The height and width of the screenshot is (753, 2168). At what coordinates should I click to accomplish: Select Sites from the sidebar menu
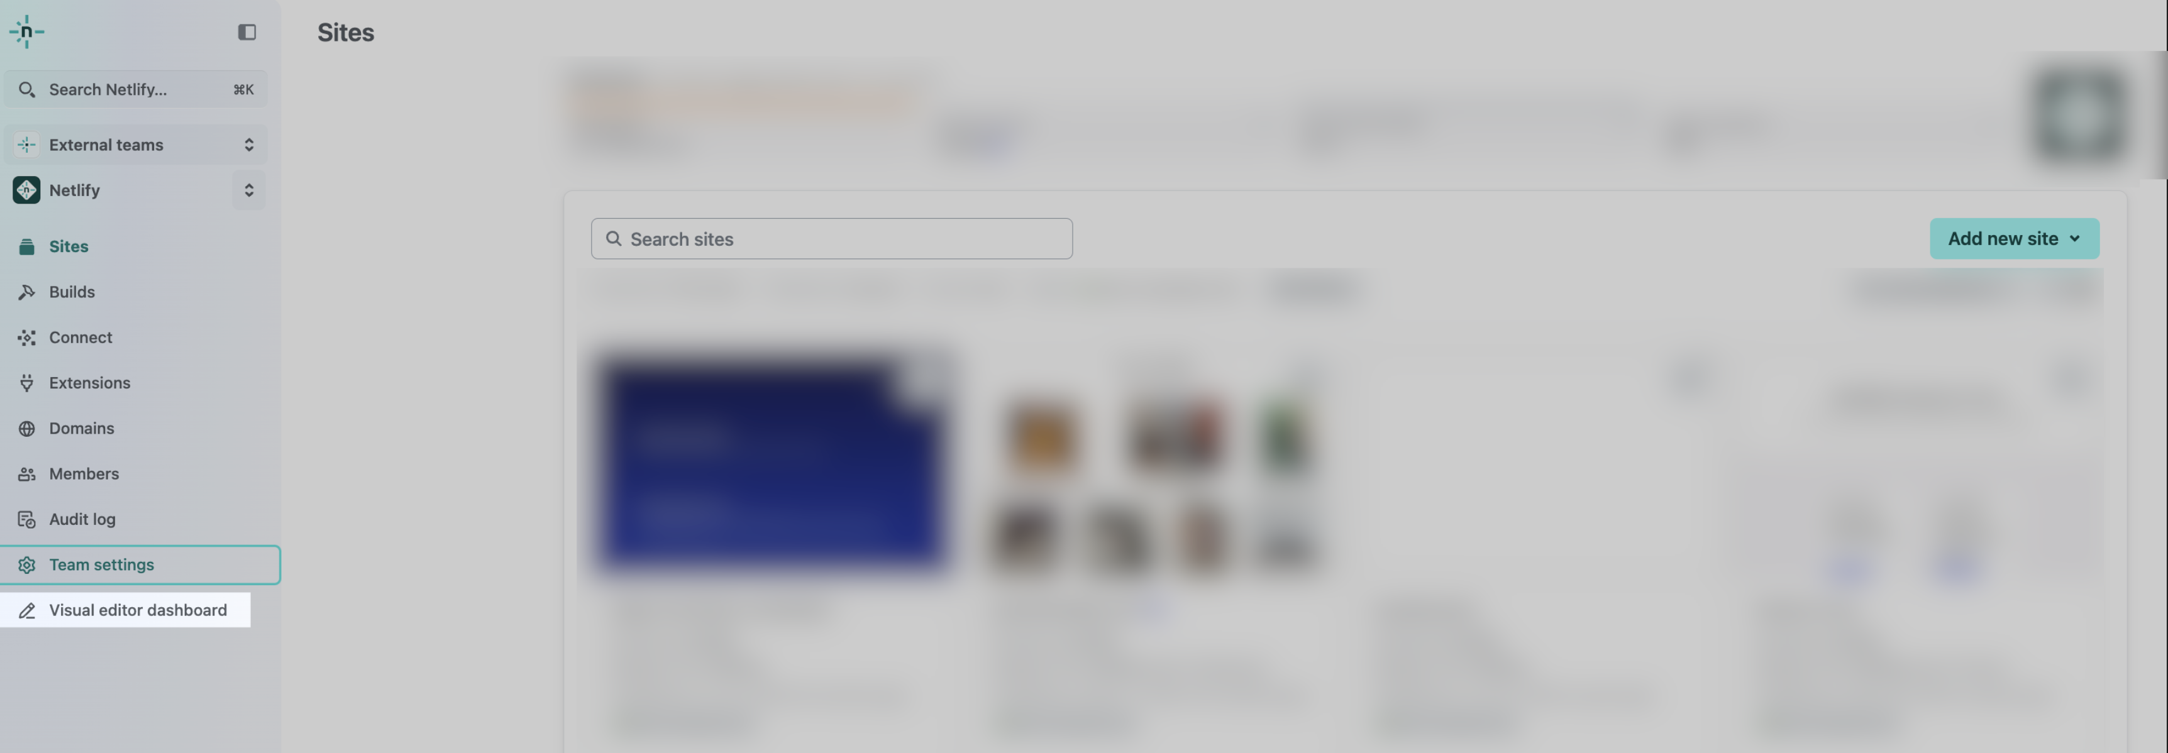tap(68, 246)
